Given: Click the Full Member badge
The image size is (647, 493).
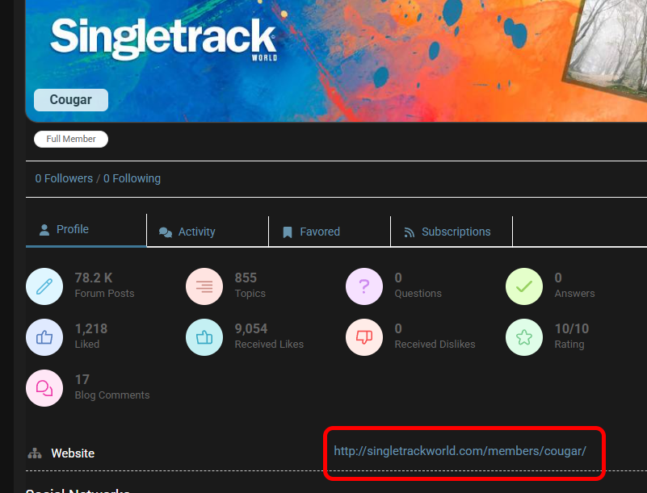Looking at the screenshot, I should click(x=71, y=140).
